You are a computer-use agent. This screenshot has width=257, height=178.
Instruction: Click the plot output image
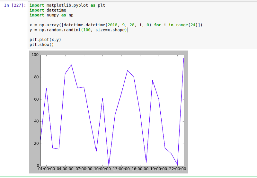[x=109, y=112]
